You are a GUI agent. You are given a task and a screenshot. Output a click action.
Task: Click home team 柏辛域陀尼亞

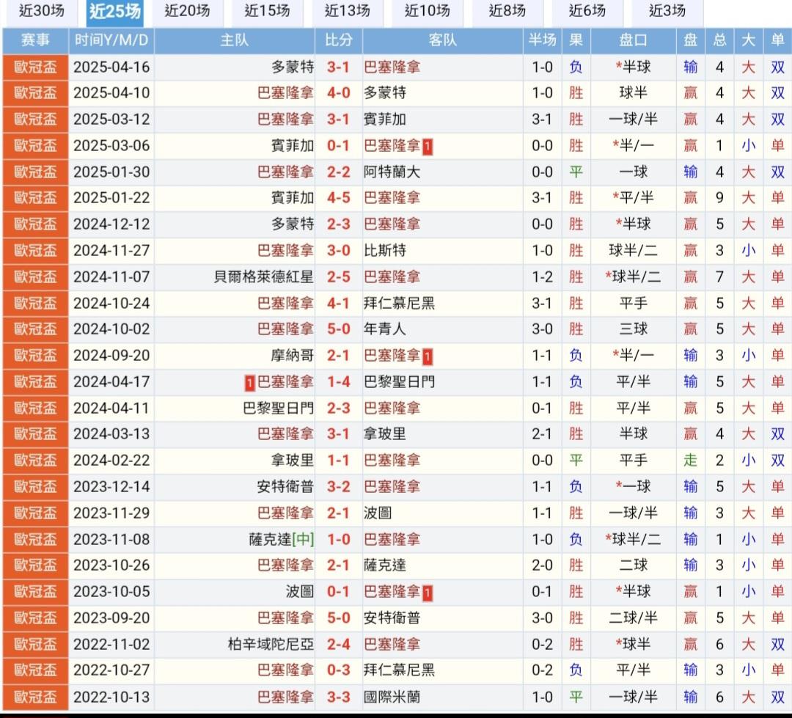click(x=271, y=644)
